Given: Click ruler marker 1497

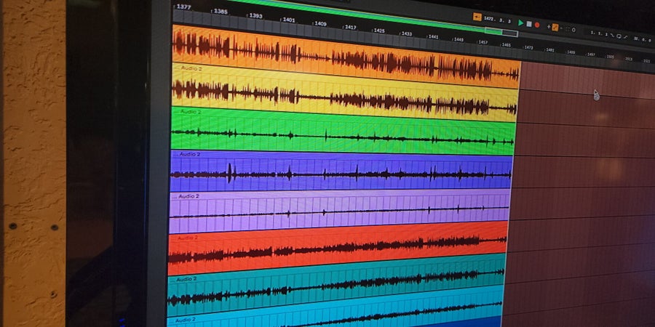Looking at the screenshot, I should click(591, 54).
